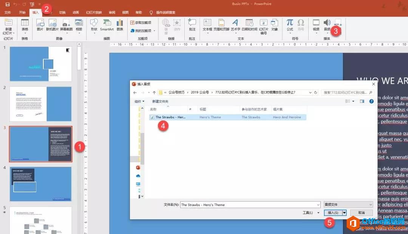Select slide 4 thumbnail in the panel
This screenshot has width=408, height=234.
(x=40, y=184)
